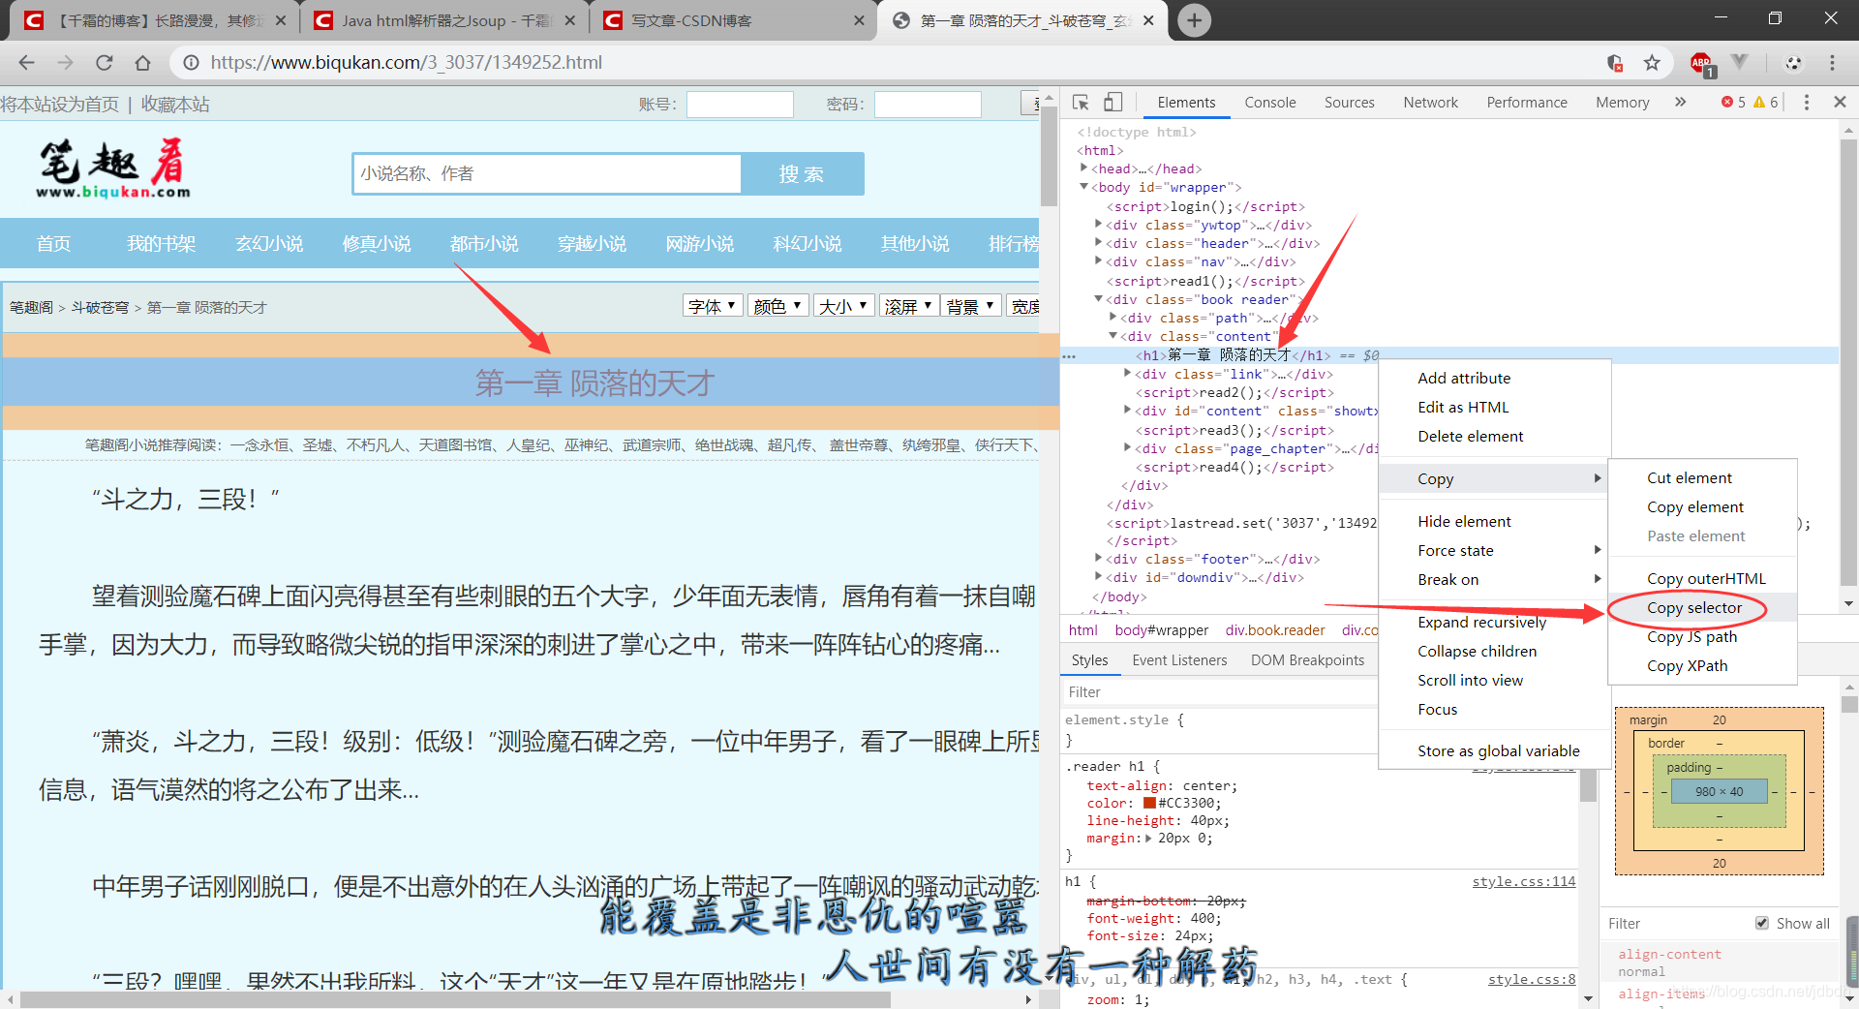
Task: Open a new tab with the plus button
Action: coord(1195,20)
